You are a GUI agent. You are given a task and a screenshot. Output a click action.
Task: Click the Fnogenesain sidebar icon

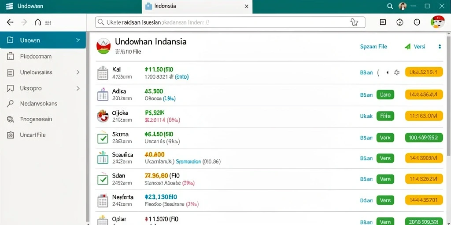coord(10,120)
